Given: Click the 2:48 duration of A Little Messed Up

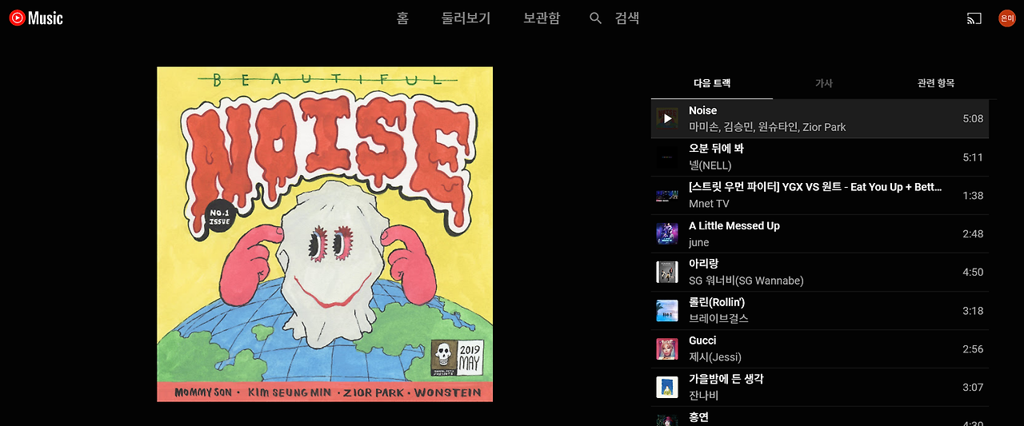Looking at the screenshot, I should [973, 234].
